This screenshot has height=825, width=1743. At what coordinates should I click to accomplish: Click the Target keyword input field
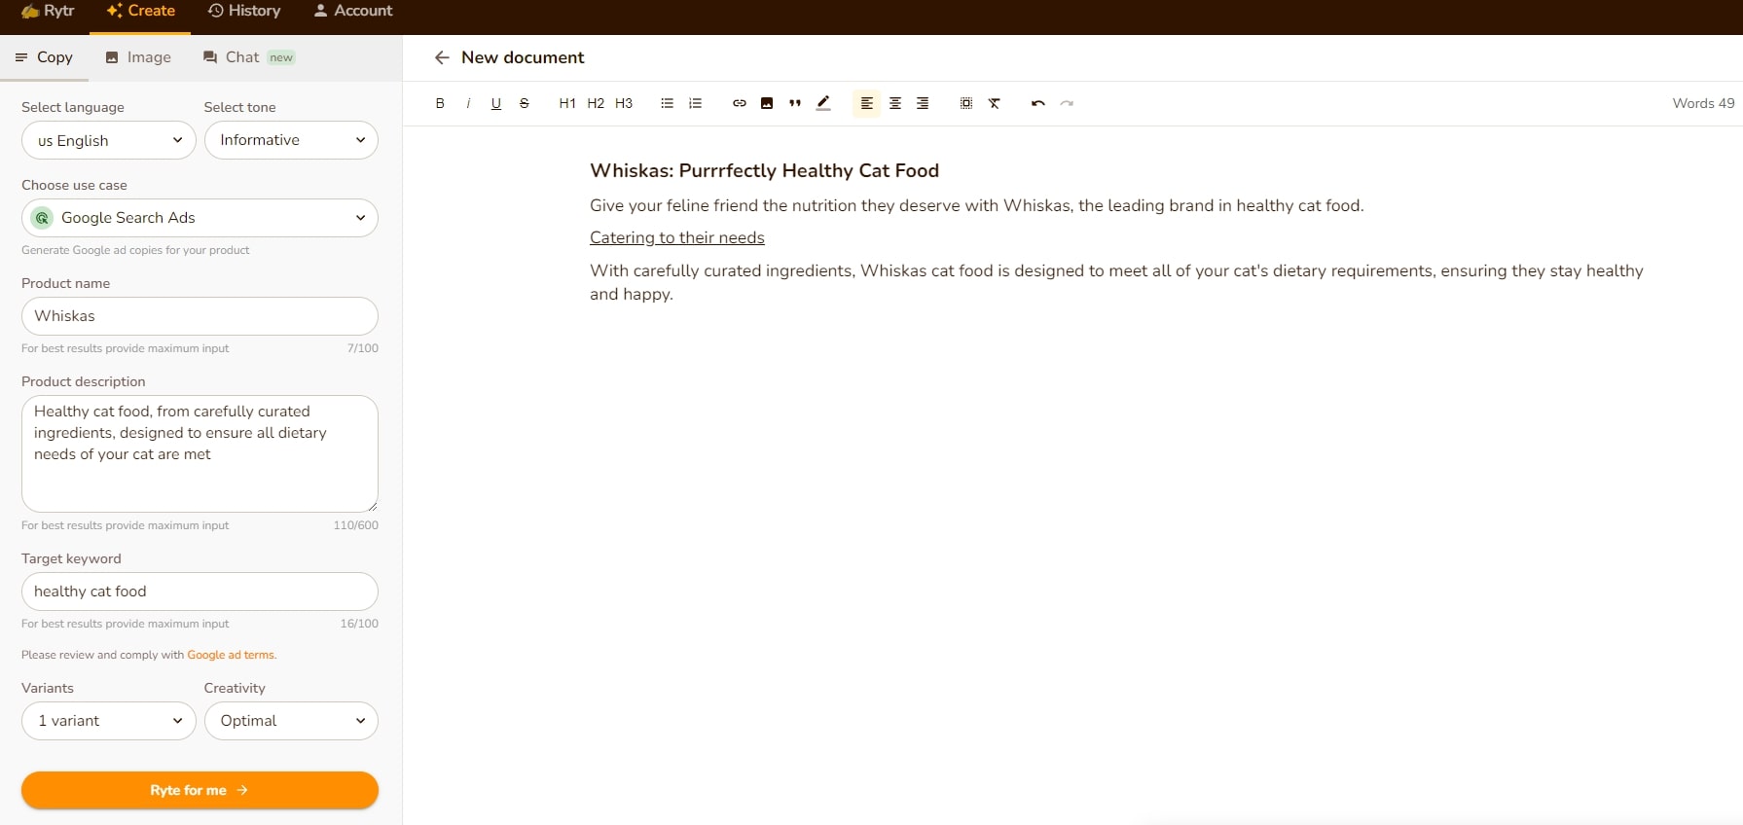(x=200, y=592)
